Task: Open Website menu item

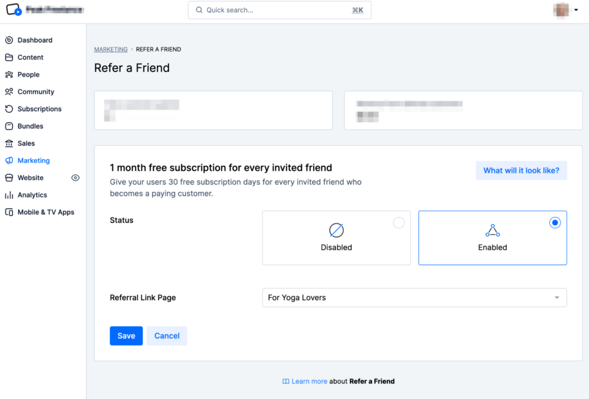Action: coord(30,178)
